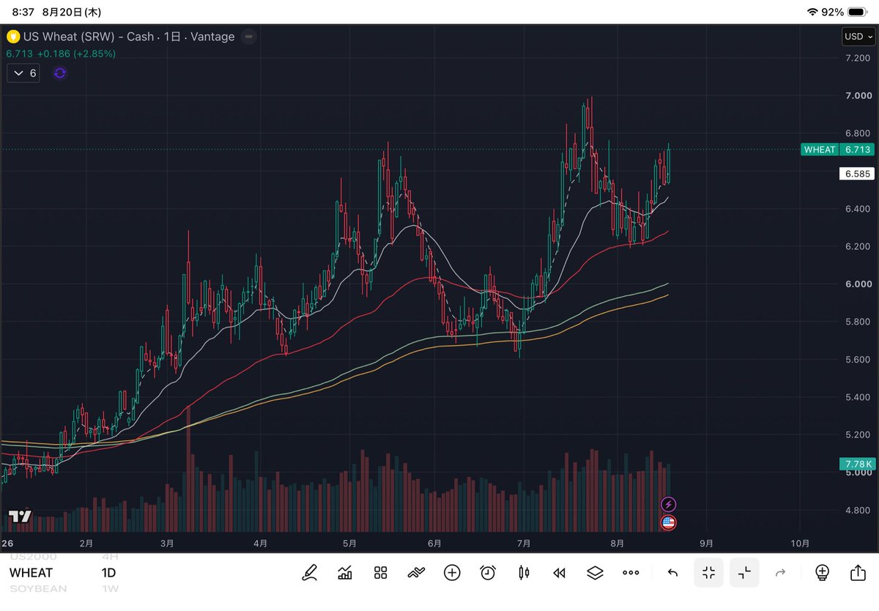
Task: Tap the 5月 label on time axis
Action: (x=349, y=544)
